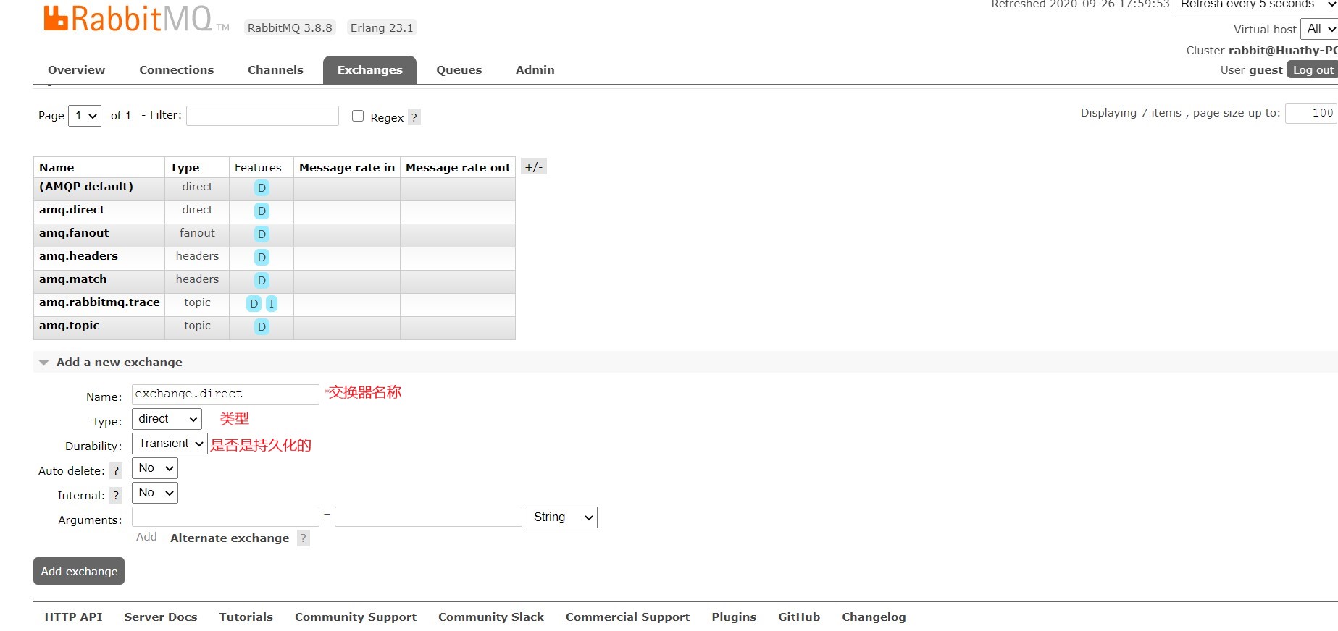Sort by the Type column header
The width and height of the screenshot is (1338, 631).
tap(185, 167)
